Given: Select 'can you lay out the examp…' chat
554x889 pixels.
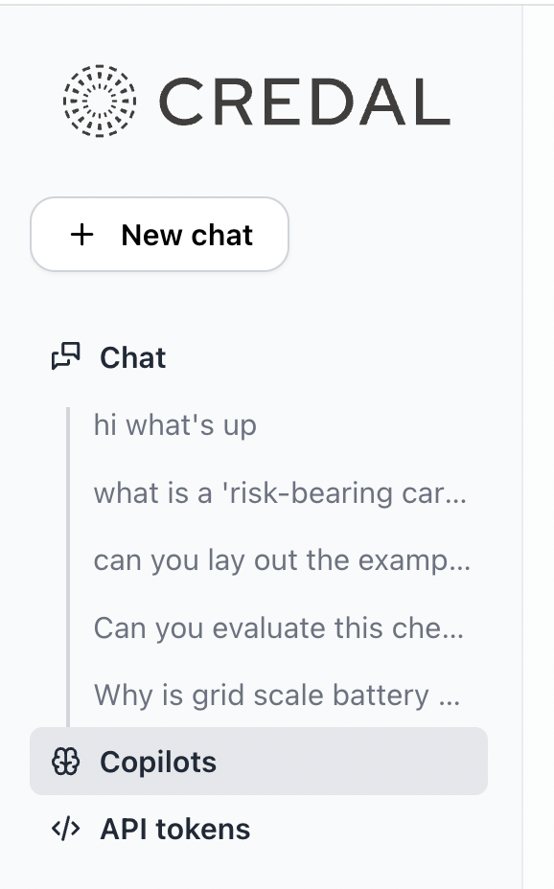Looking at the screenshot, I should (282, 560).
